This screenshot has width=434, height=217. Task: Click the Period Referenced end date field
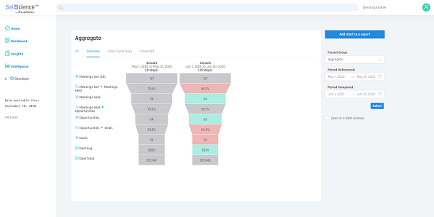(365, 77)
